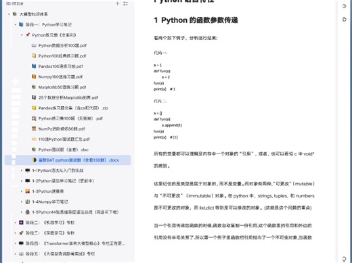Click the icon beside Python数据分析100题.pdf
352x263 pixels.
(34, 45)
